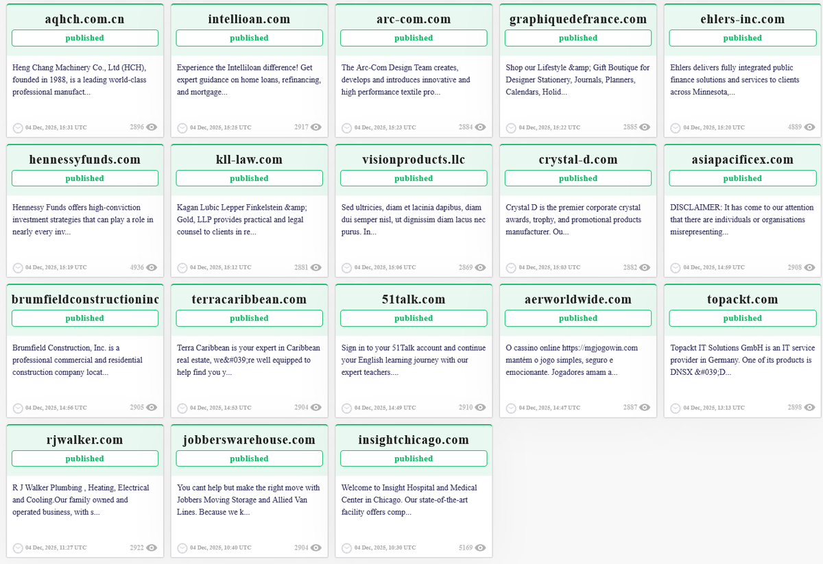Screen dimensions: 823x564
Task: Click the eye views icon on kll-law.com card
Action: (x=316, y=267)
